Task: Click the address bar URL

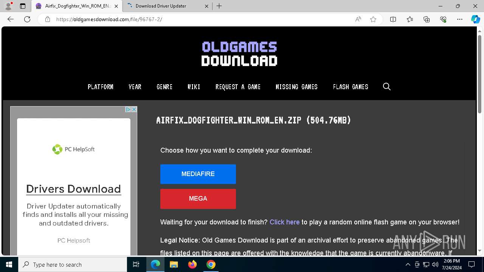Action: (109, 19)
